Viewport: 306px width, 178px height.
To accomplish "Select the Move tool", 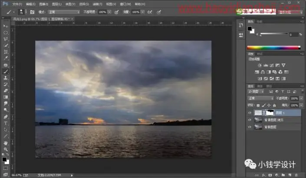I will click(6, 26).
